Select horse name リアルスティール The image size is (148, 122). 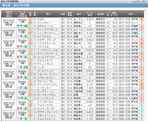[x=47, y=43]
